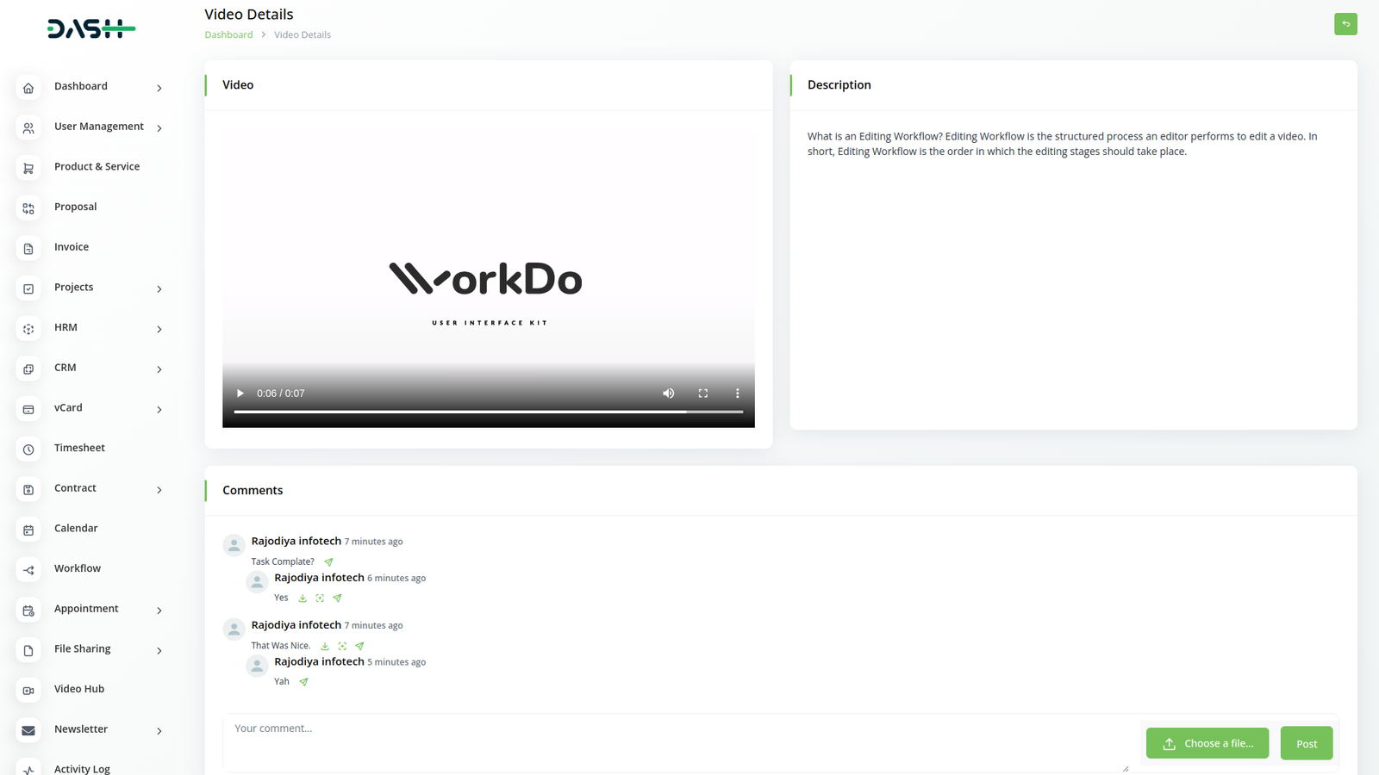Open video player more options menu
This screenshot has height=775, width=1379.
(737, 394)
